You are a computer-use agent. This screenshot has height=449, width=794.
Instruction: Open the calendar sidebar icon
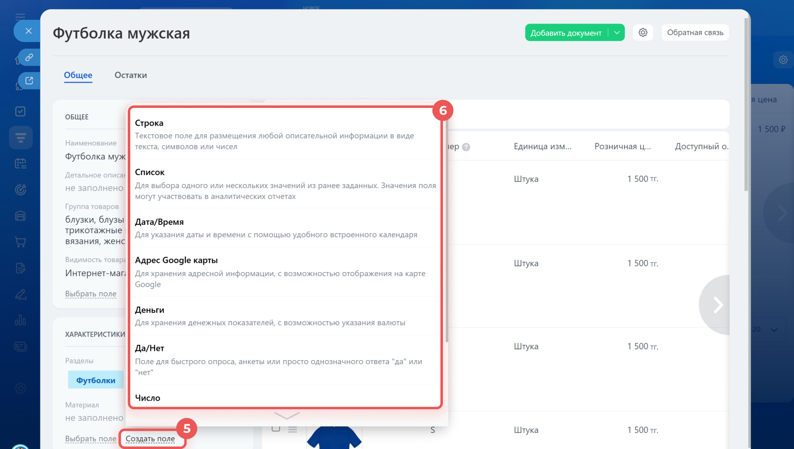click(x=20, y=164)
